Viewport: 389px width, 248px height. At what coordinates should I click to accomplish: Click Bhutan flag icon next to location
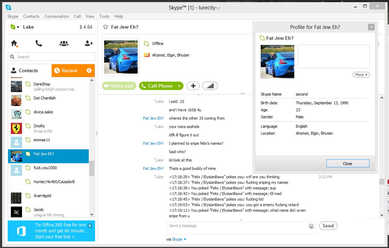(x=147, y=55)
